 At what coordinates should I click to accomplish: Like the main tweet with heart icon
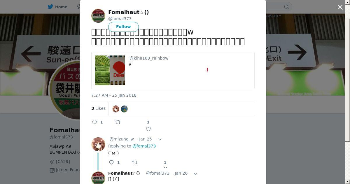pos(148,129)
